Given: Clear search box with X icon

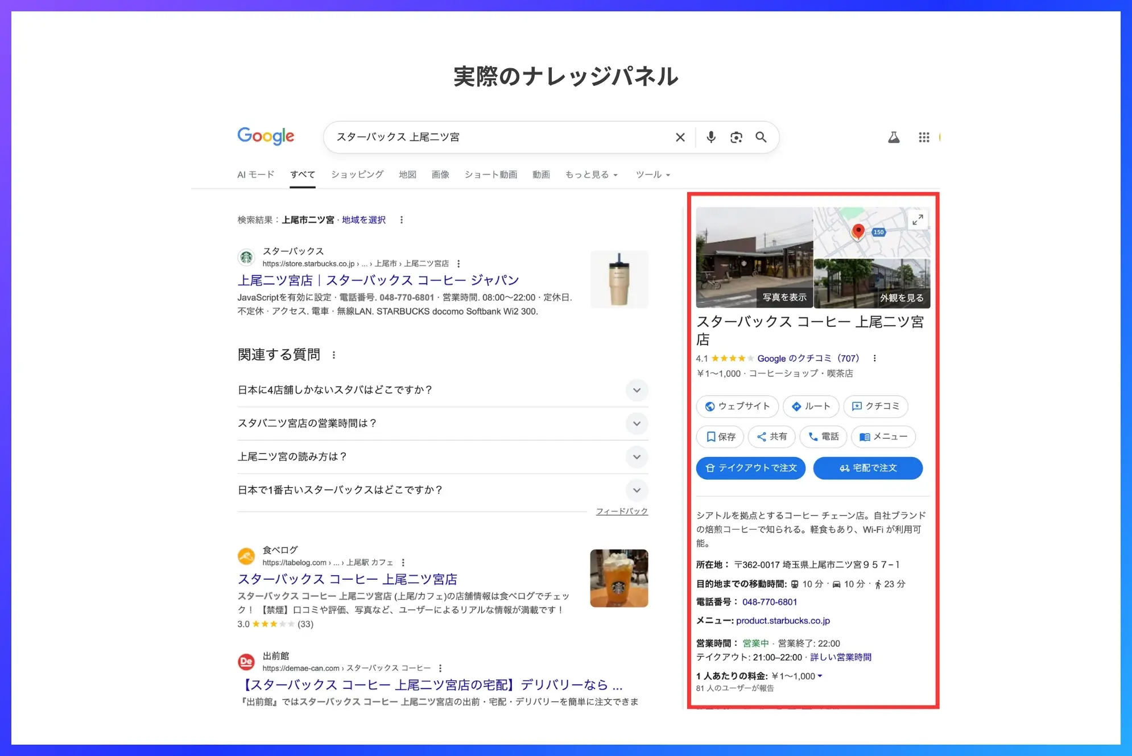Looking at the screenshot, I should pyautogui.click(x=680, y=137).
